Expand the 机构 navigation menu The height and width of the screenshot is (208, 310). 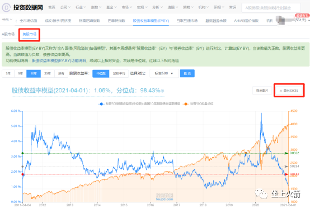pos(204,7)
